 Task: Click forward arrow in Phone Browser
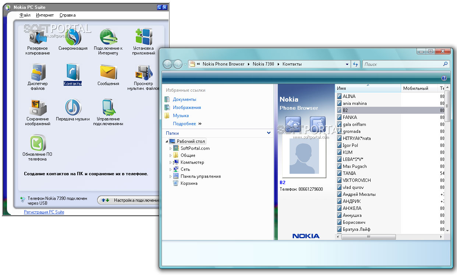[178, 64]
